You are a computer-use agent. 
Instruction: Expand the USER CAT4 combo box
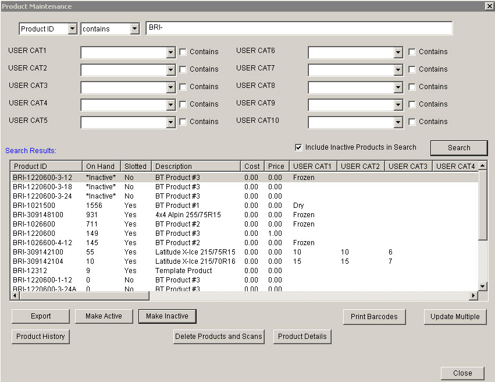[170, 105]
